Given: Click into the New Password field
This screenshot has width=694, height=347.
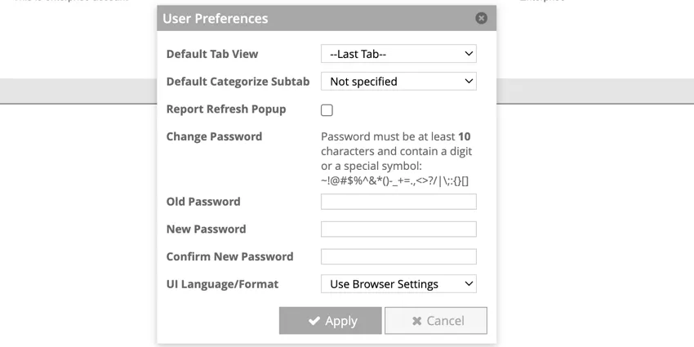Looking at the screenshot, I should click(398, 229).
